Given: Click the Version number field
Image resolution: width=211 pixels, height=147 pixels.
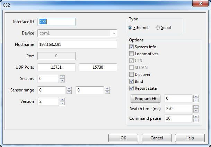Looking at the screenshot, I should [48, 101].
